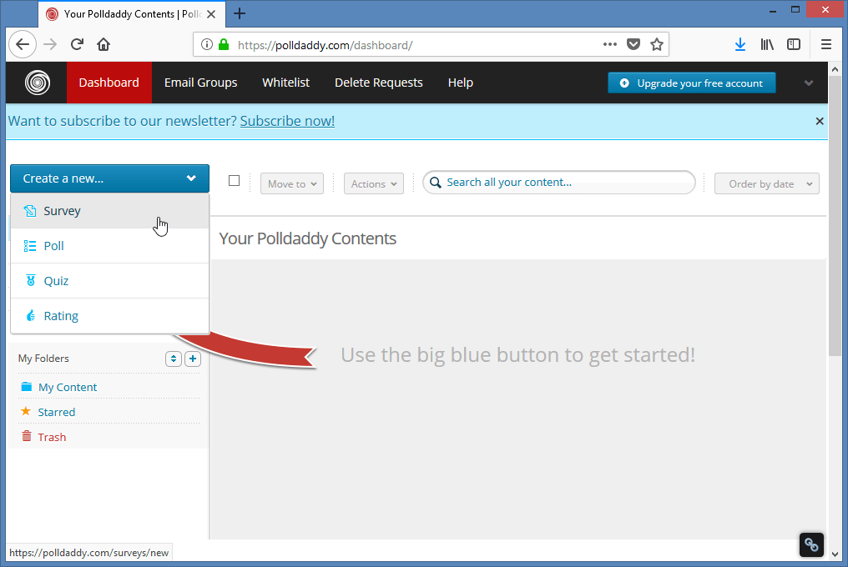This screenshot has width=848, height=567.
Task: Click the orange star icon beside Starred
Action: tap(25, 411)
